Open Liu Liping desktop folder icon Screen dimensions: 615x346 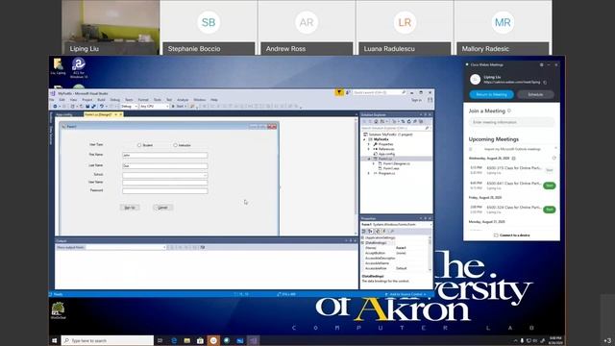[58, 66]
